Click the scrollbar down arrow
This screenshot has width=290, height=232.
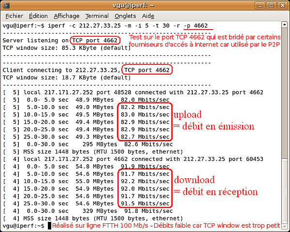pos(285,226)
